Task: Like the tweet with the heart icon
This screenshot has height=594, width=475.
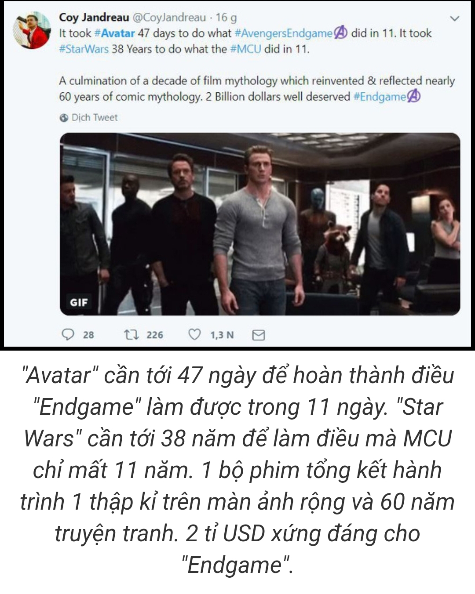Action: tap(194, 335)
